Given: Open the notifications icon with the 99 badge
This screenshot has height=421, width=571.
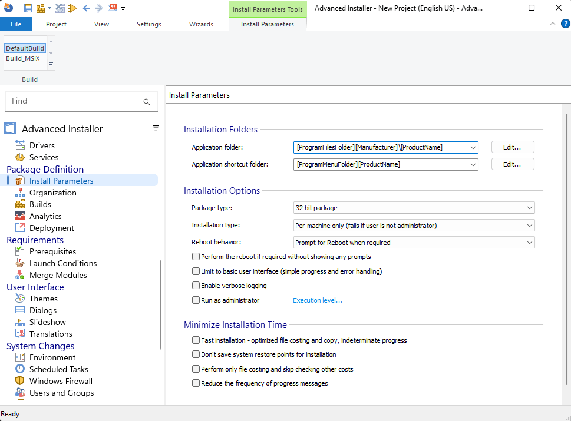Looking at the screenshot, I should point(112,8).
